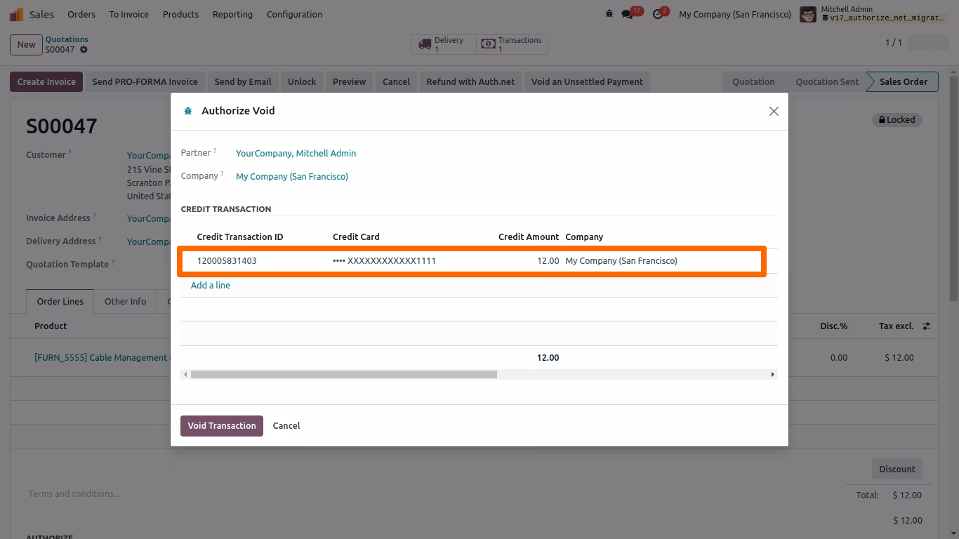This screenshot has height=539, width=959.
Task: Click Product column header in order lines
Action: tap(51, 326)
